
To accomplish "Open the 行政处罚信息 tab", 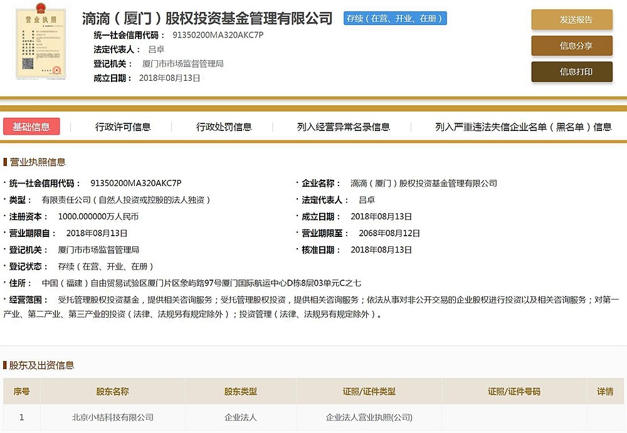I will pyautogui.click(x=224, y=127).
